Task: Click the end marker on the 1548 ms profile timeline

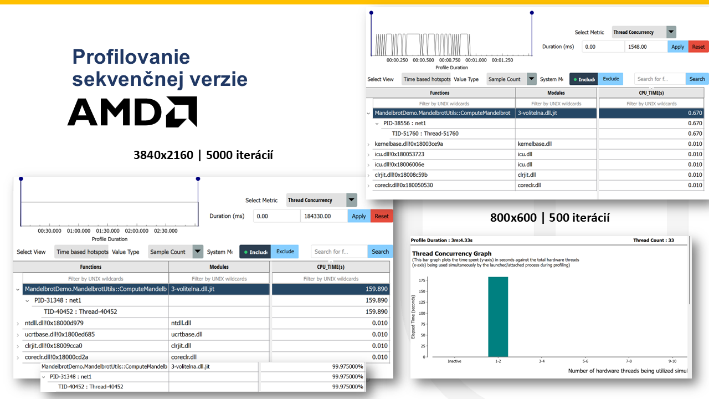Action: pyautogui.click(x=532, y=12)
